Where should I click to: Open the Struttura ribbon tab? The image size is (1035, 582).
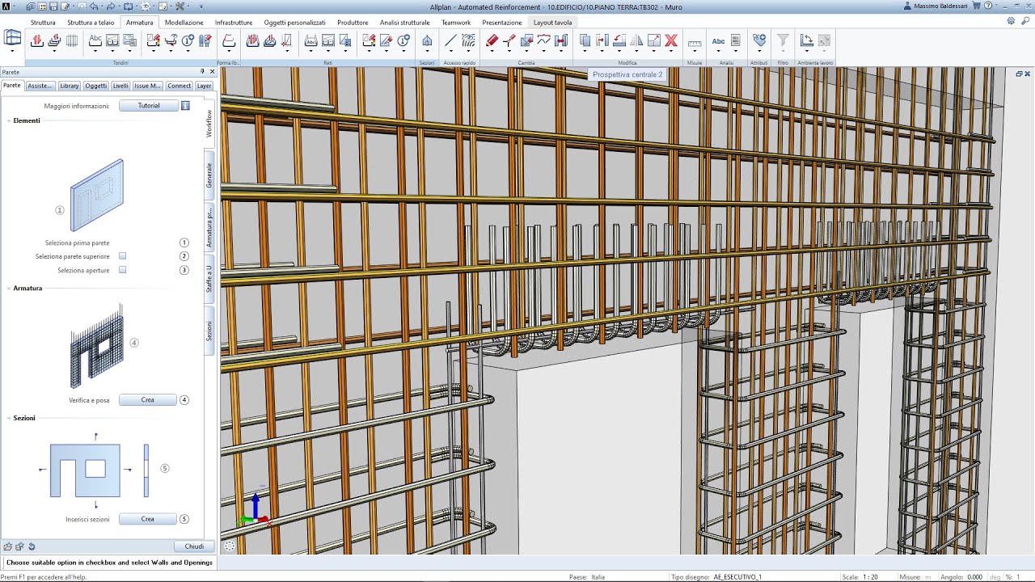[43, 23]
